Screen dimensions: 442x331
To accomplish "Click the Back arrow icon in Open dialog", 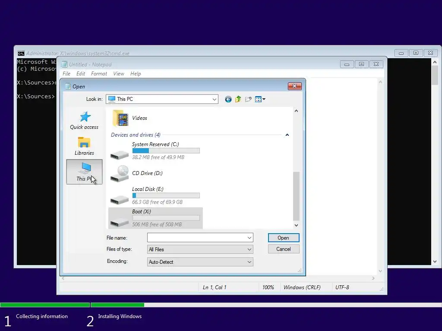I will [x=228, y=99].
